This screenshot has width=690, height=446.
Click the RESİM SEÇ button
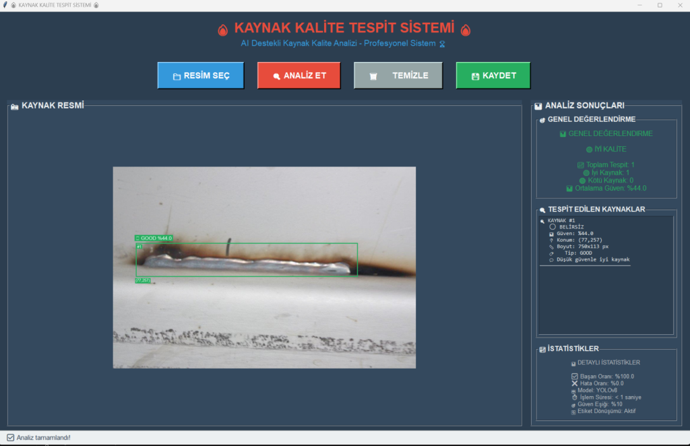[201, 75]
